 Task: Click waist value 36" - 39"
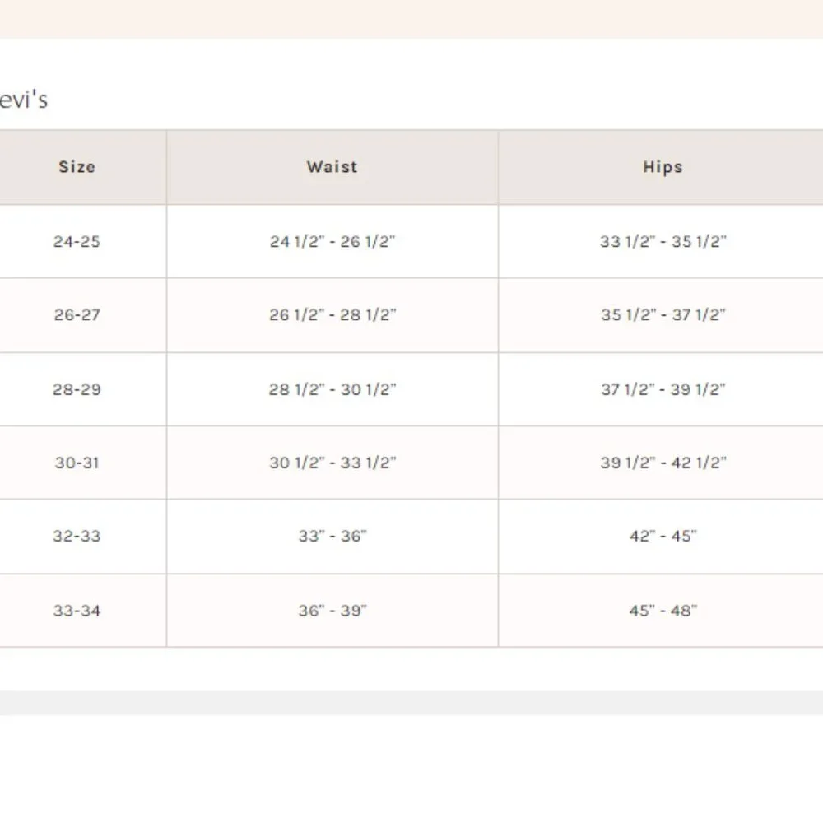332,611
